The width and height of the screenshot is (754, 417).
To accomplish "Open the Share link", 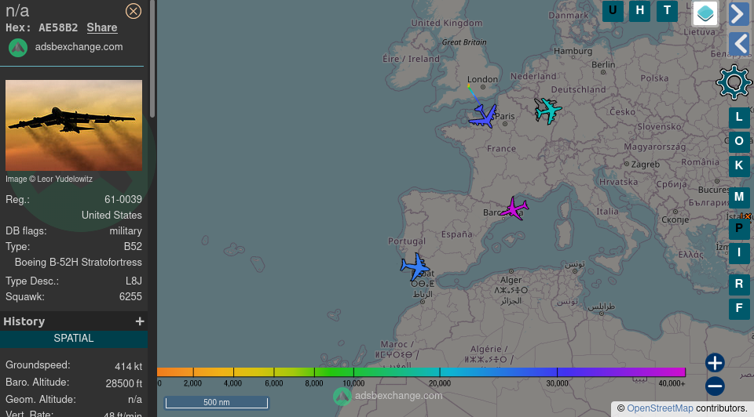I will click(102, 27).
